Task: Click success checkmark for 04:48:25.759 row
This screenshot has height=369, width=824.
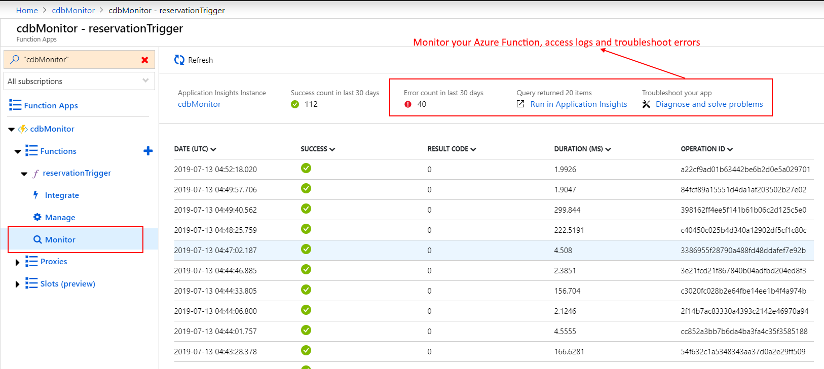Action: 306,229
